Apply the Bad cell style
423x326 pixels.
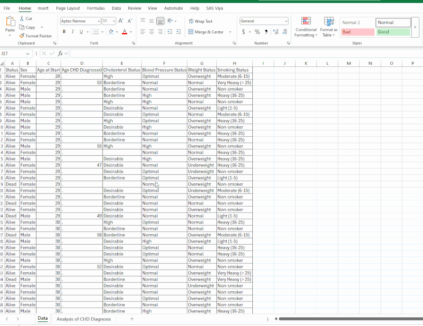tap(358, 32)
